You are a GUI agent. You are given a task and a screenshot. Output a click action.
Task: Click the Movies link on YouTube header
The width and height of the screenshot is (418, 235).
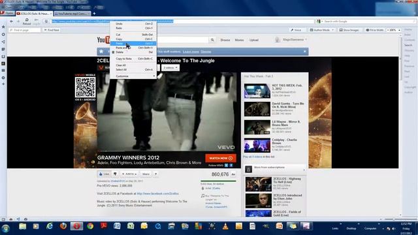click(x=239, y=40)
